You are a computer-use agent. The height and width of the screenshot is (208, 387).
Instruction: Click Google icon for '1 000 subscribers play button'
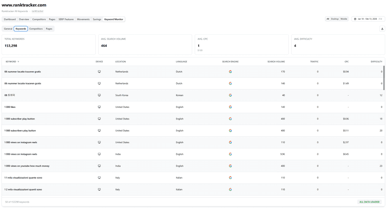pyautogui.click(x=230, y=131)
